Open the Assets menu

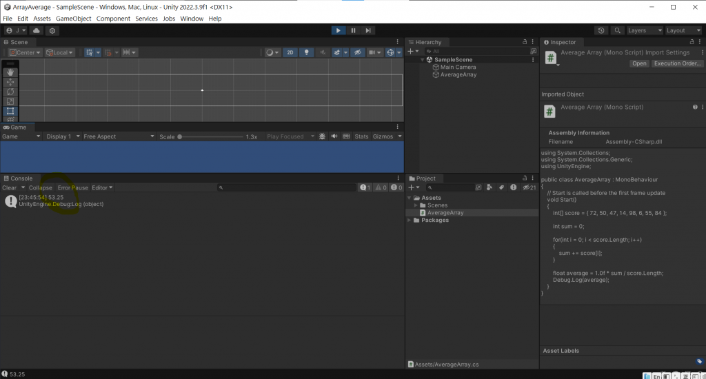(42, 19)
